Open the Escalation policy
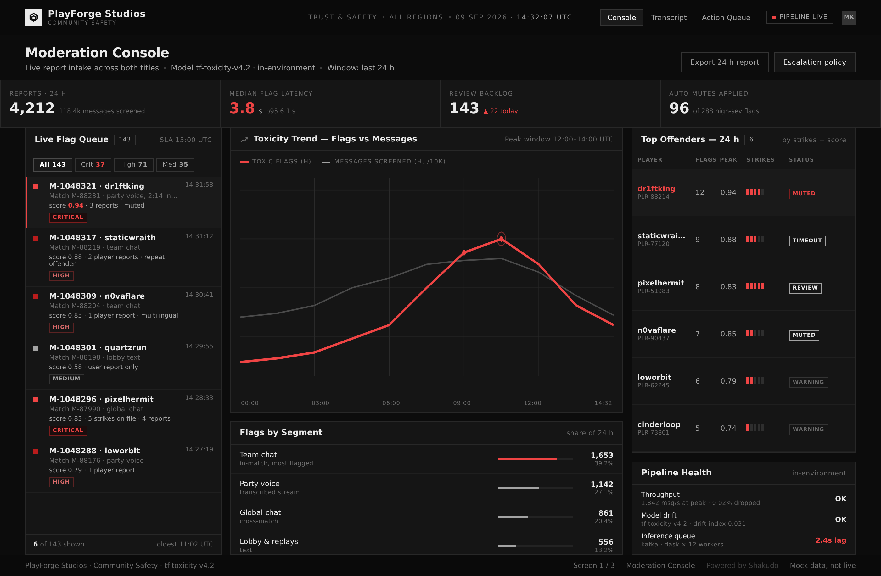The width and height of the screenshot is (881, 576). click(814, 62)
